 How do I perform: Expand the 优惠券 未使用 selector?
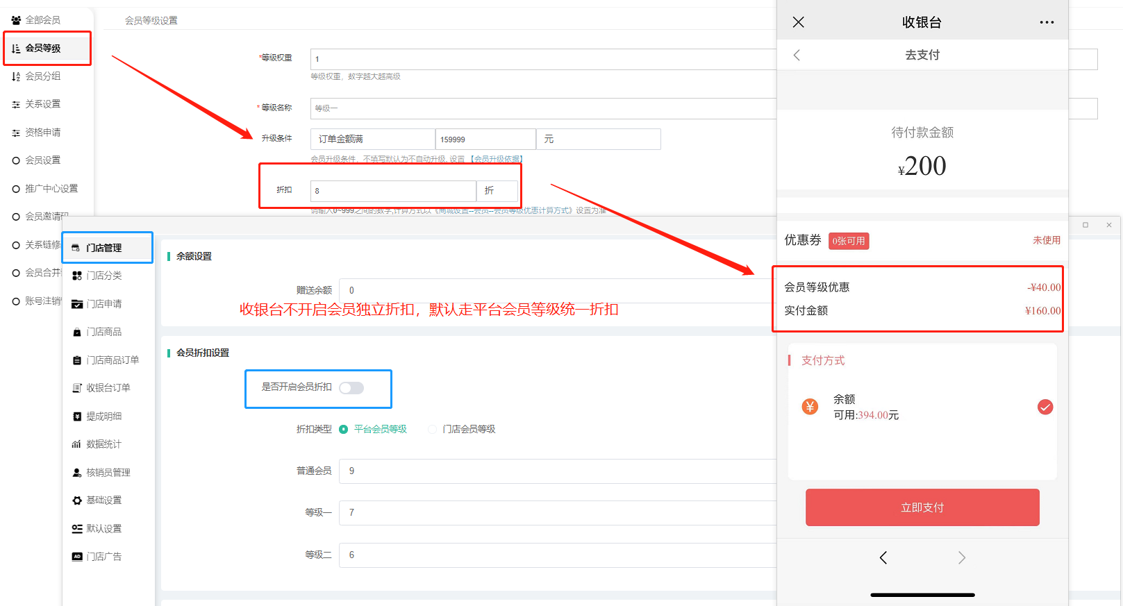[1046, 240]
